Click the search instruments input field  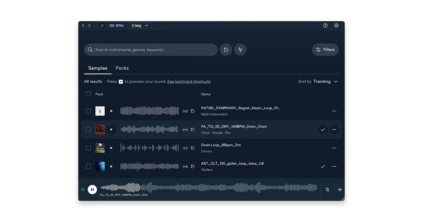pos(151,50)
